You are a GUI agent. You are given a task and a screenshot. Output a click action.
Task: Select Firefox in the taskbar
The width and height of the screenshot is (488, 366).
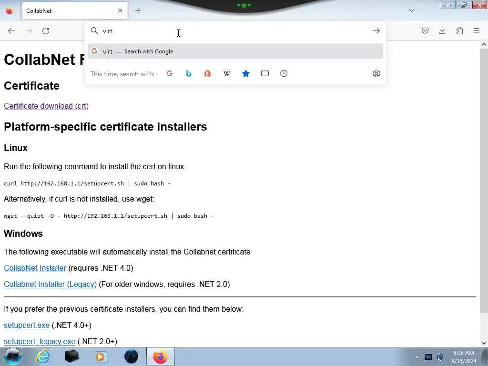[160, 356]
